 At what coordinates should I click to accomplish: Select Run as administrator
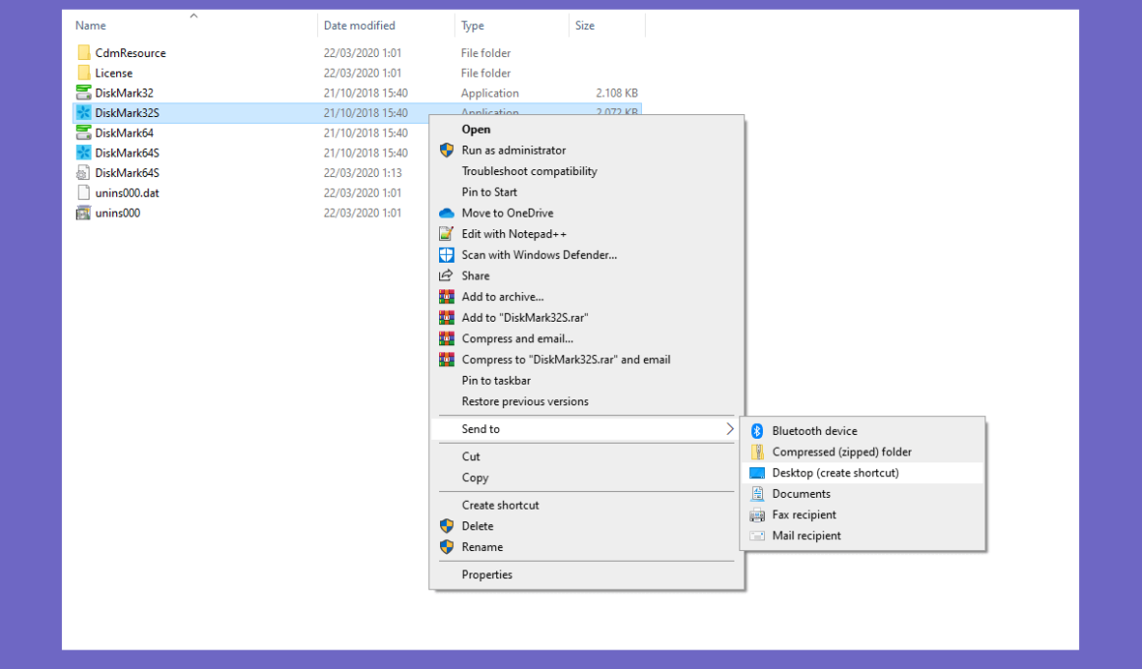coord(514,150)
